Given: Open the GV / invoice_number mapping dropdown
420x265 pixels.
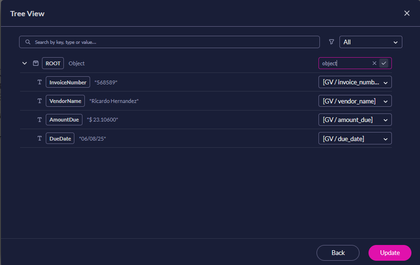Looking at the screenshot, I should pos(355,82).
